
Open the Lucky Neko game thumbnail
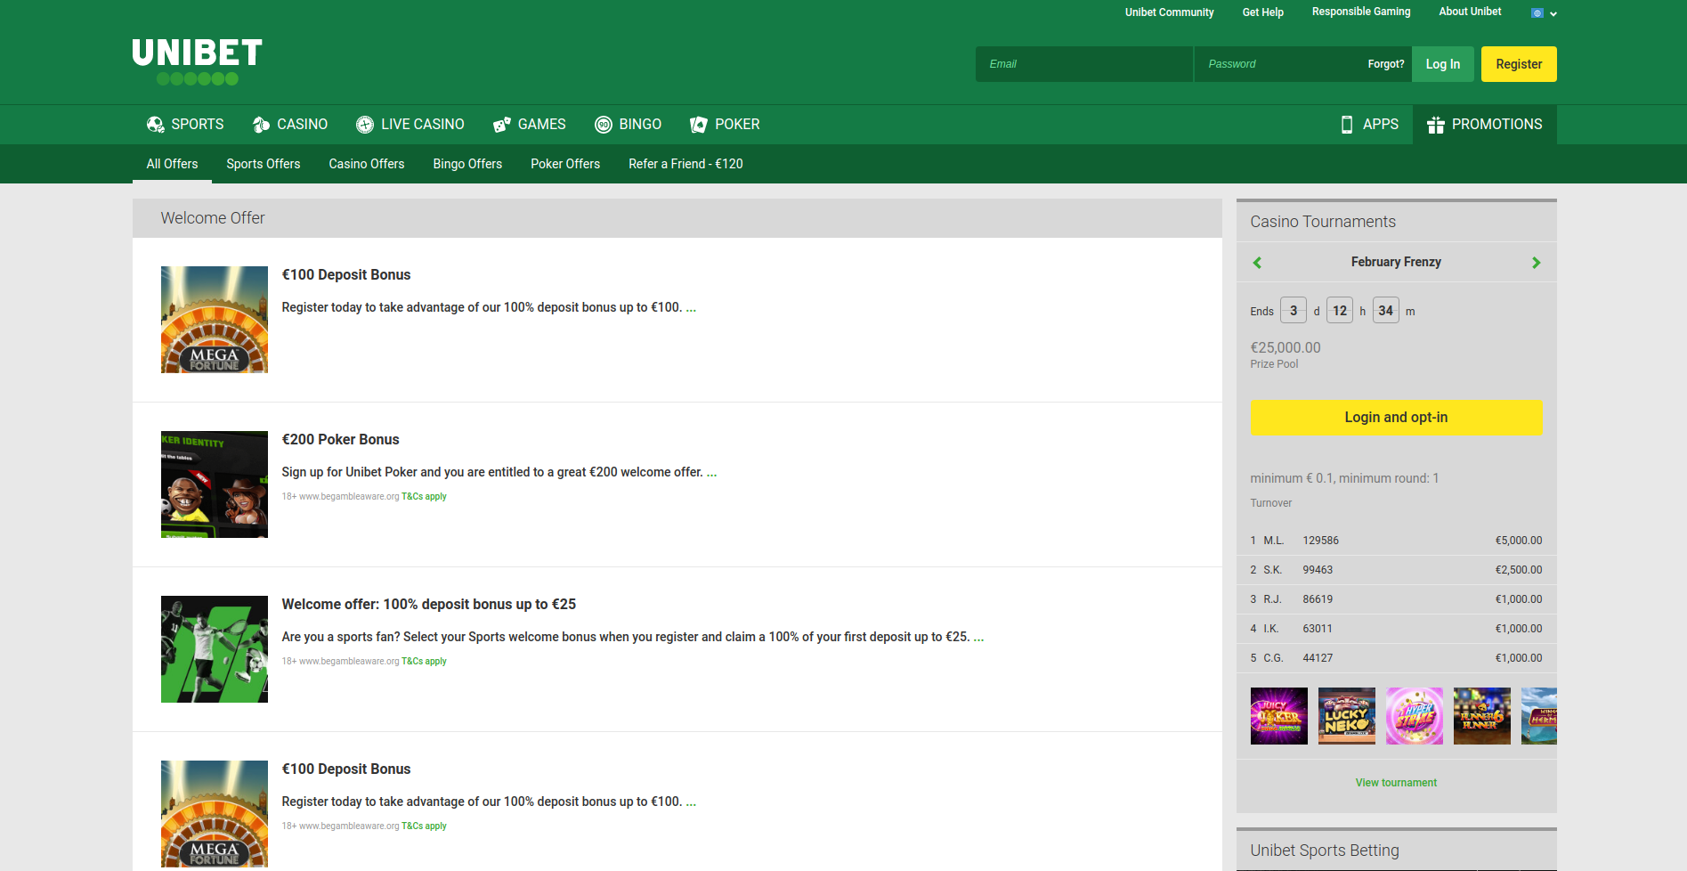coord(1346,716)
